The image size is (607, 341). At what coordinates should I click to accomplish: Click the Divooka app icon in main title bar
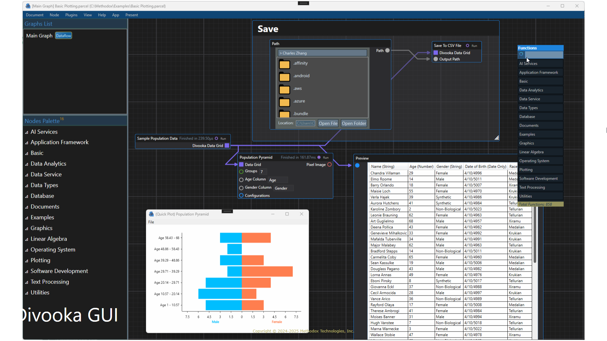[x=28, y=6]
